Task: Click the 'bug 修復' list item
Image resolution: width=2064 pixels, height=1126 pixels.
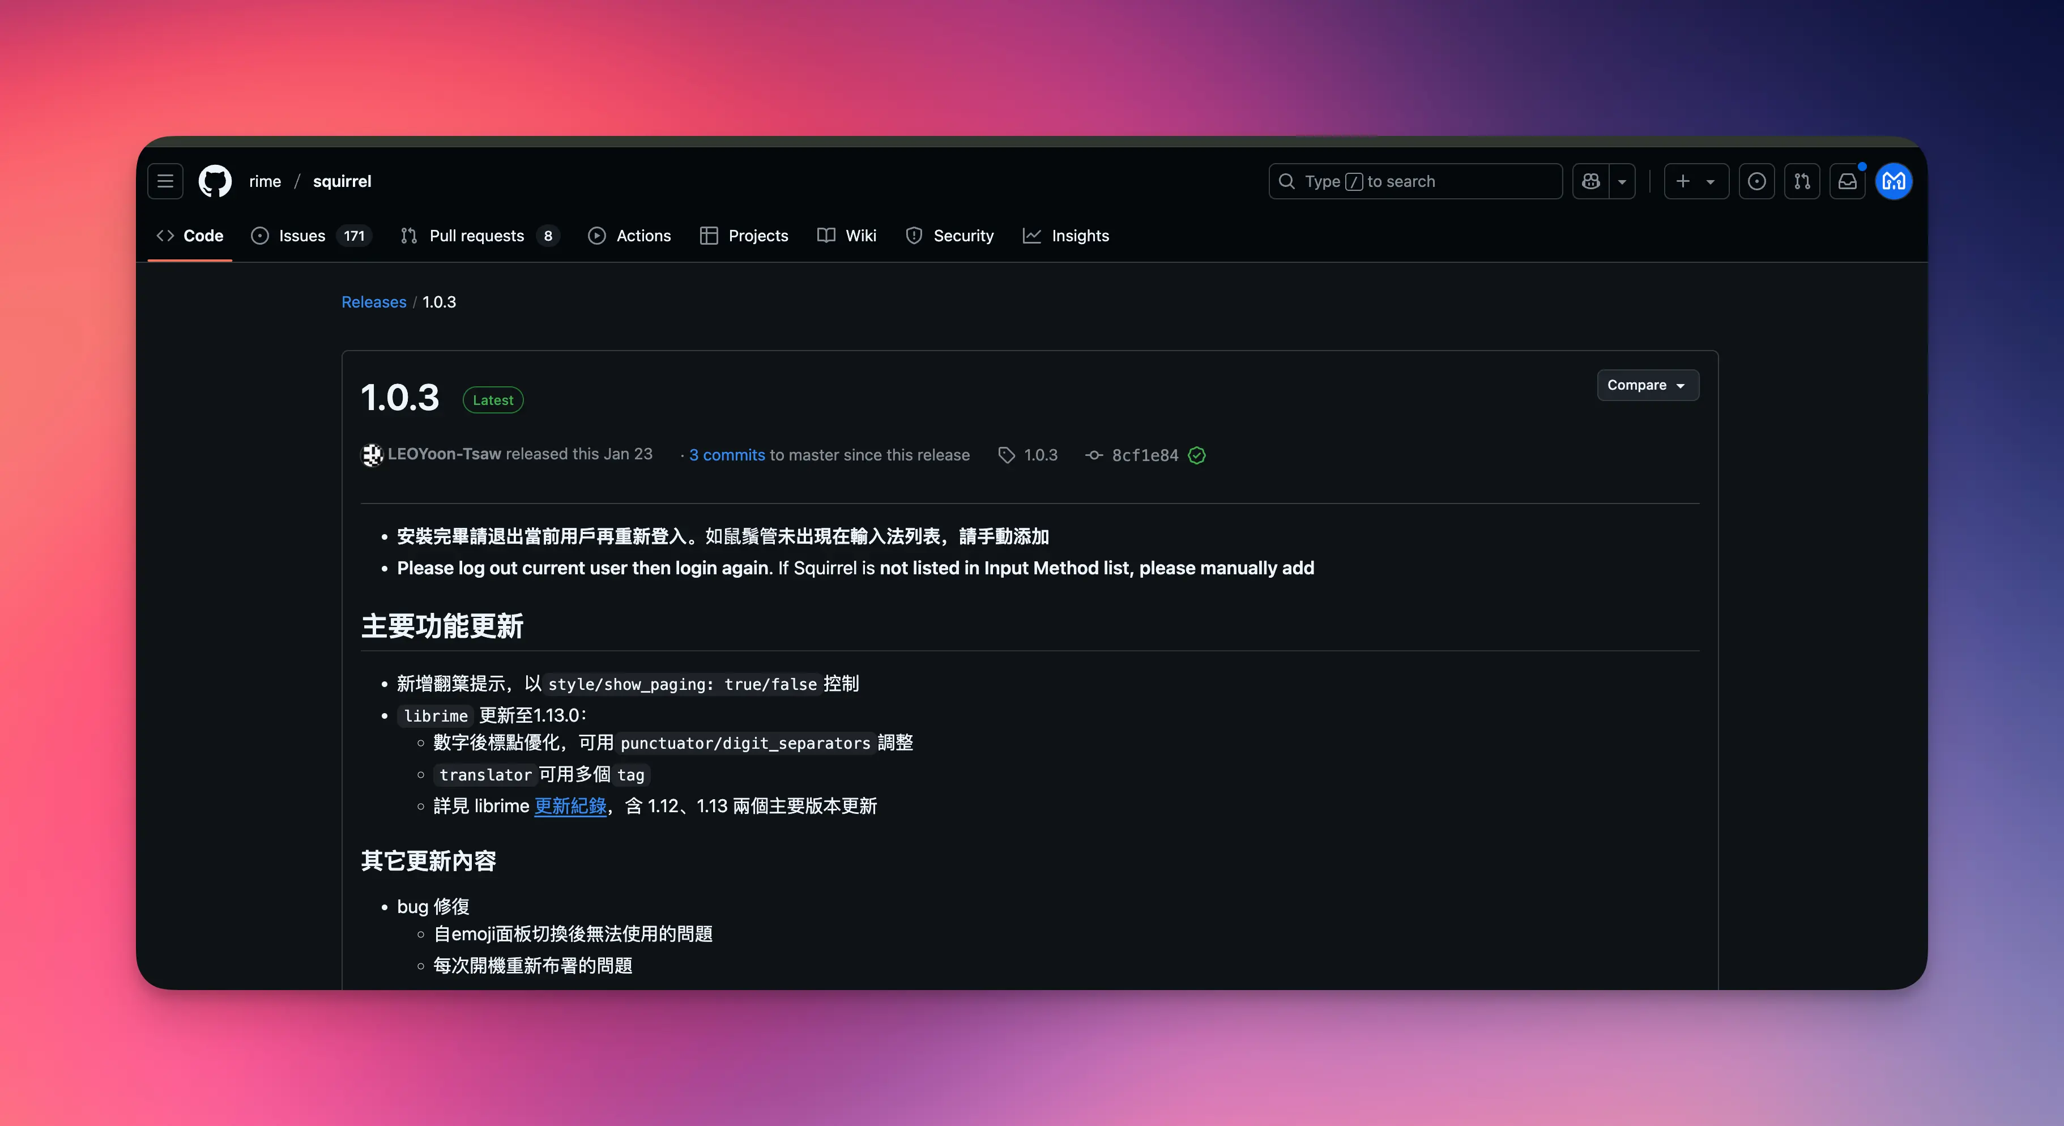Action: [433, 906]
